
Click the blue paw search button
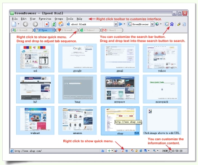pos(172,24)
